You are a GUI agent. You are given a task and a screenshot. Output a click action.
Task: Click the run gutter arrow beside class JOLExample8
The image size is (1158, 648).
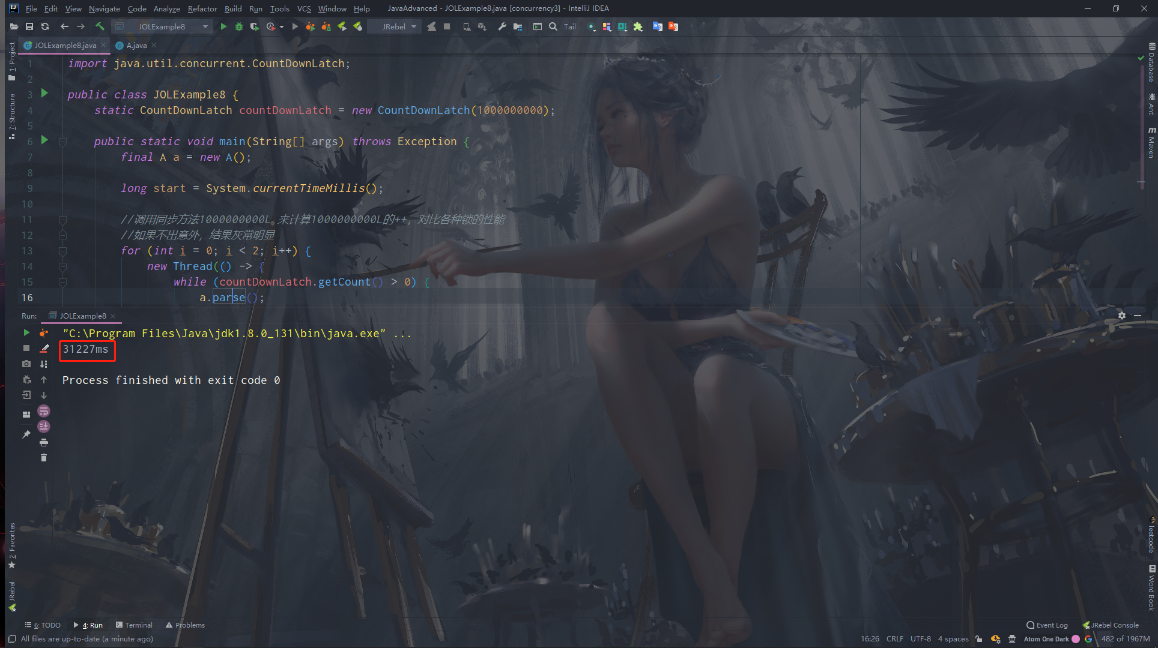[x=44, y=93]
